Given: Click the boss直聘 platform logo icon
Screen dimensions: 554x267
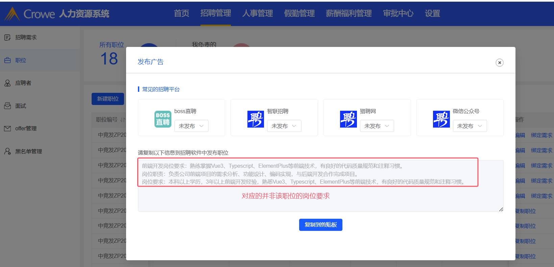Looking at the screenshot, I should pyautogui.click(x=163, y=119).
